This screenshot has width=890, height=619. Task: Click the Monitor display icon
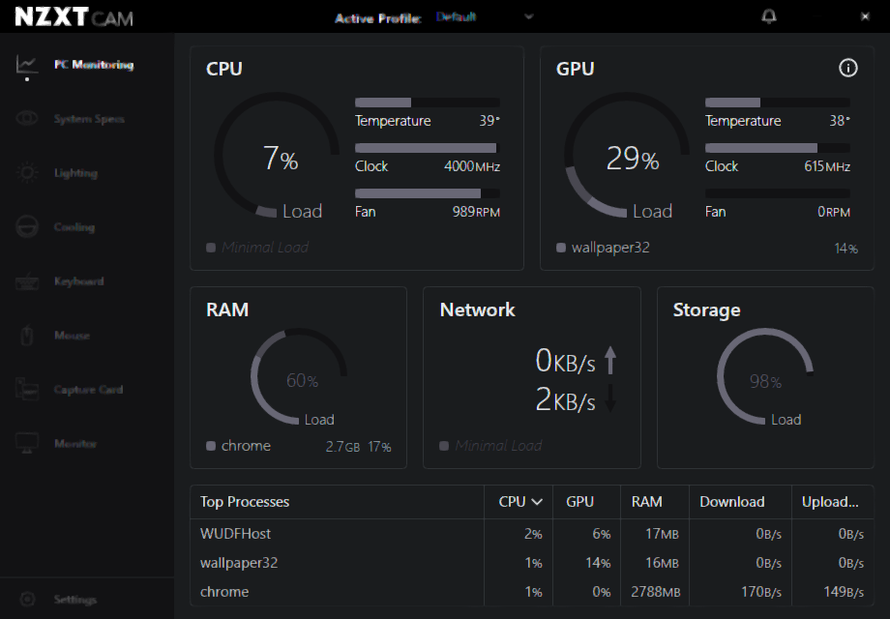(26, 444)
